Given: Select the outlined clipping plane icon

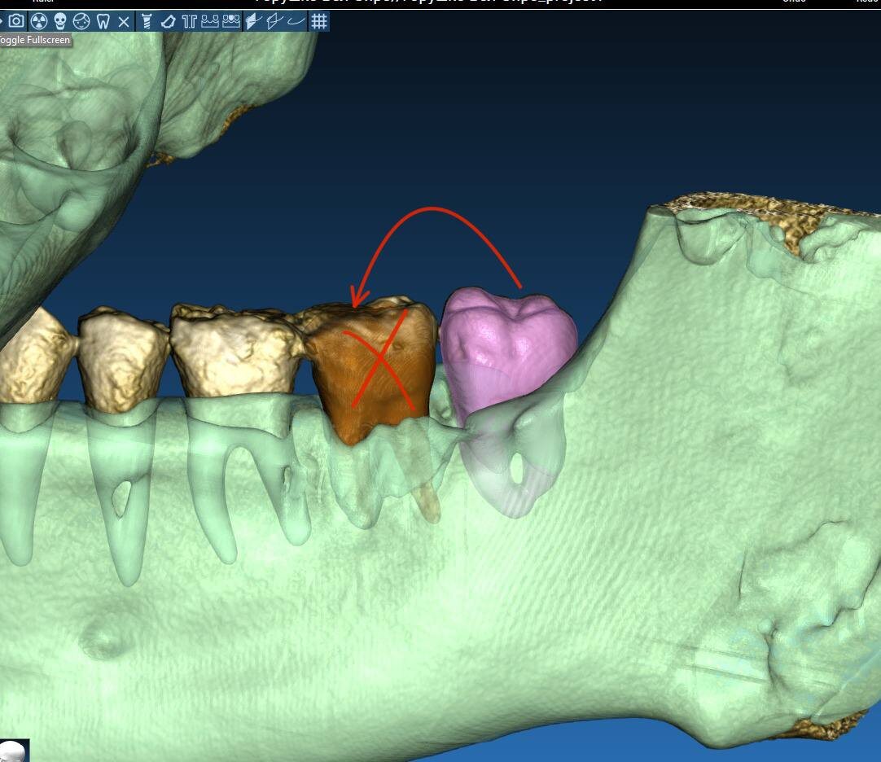Looking at the screenshot, I should [274, 21].
